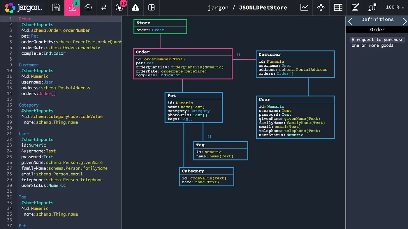Switch to the Definitions panel header
The width and height of the screenshot is (408, 229).
point(377,19)
